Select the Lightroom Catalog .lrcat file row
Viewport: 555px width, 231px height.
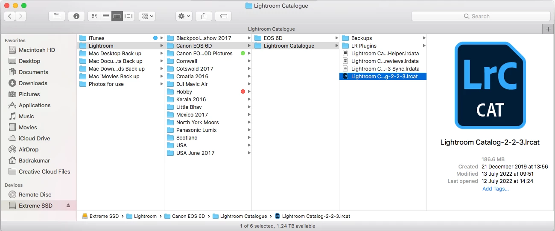[x=383, y=76]
